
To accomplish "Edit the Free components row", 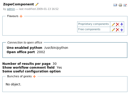I will tap(113, 30).
